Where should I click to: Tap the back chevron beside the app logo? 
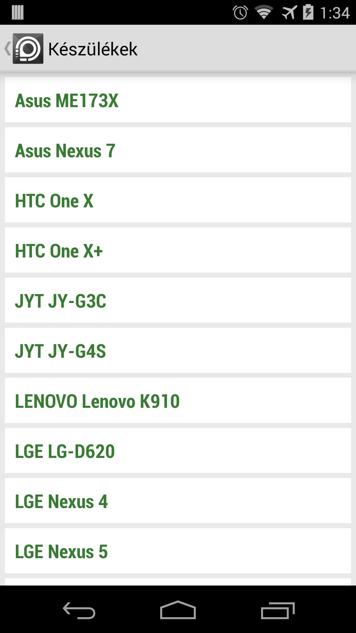pos(7,48)
